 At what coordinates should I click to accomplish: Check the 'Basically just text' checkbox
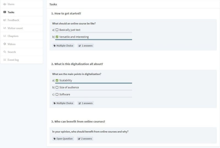pyautogui.click(x=57, y=30)
